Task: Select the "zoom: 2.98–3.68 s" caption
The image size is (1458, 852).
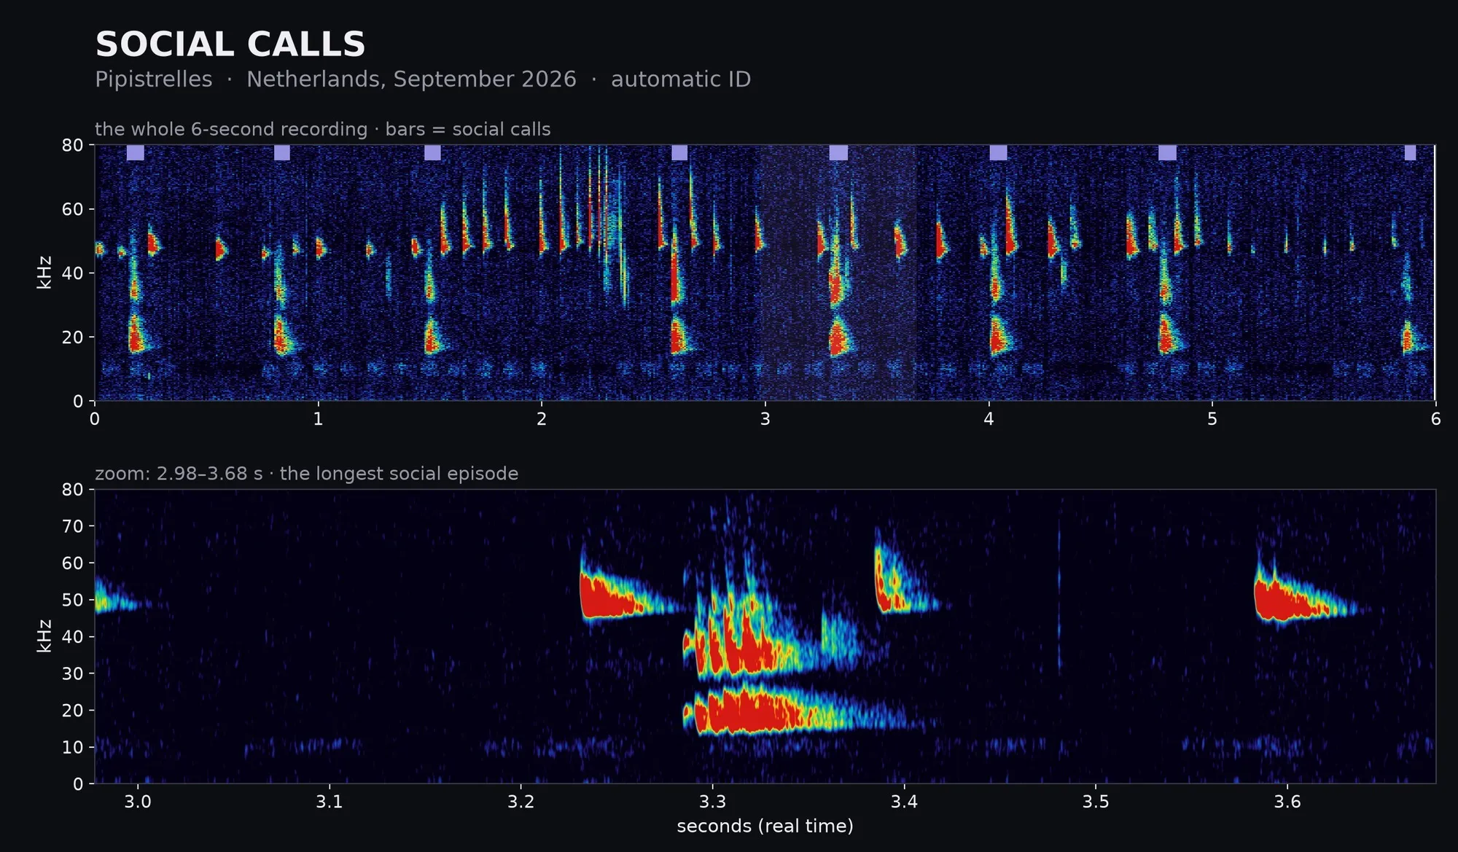Action: click(179, 474)
